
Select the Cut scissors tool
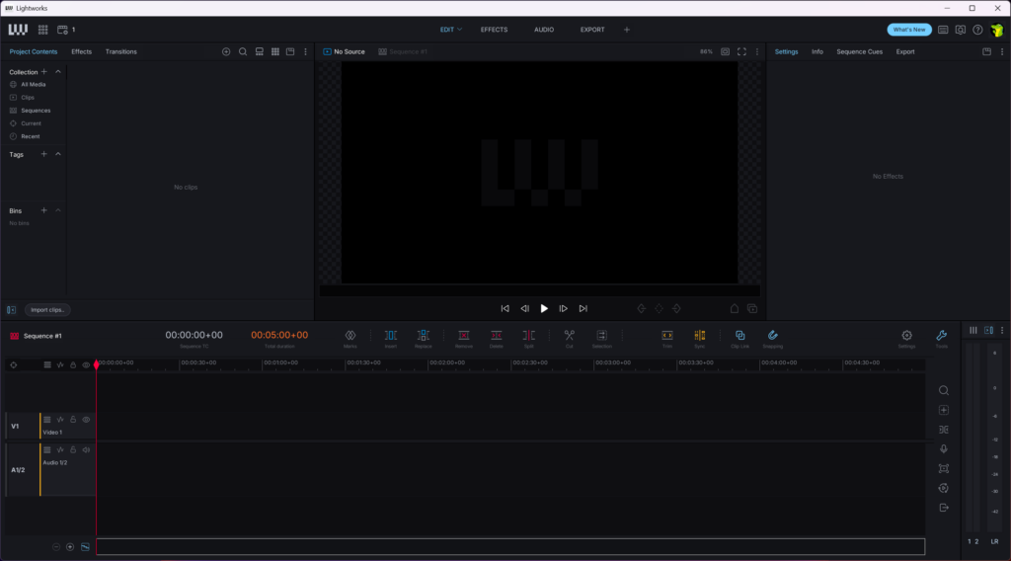pyautogui.click(x=570, y=335)
